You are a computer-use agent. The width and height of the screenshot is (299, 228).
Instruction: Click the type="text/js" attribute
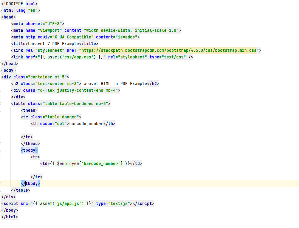pyautogui.click(x=113, y=203)
